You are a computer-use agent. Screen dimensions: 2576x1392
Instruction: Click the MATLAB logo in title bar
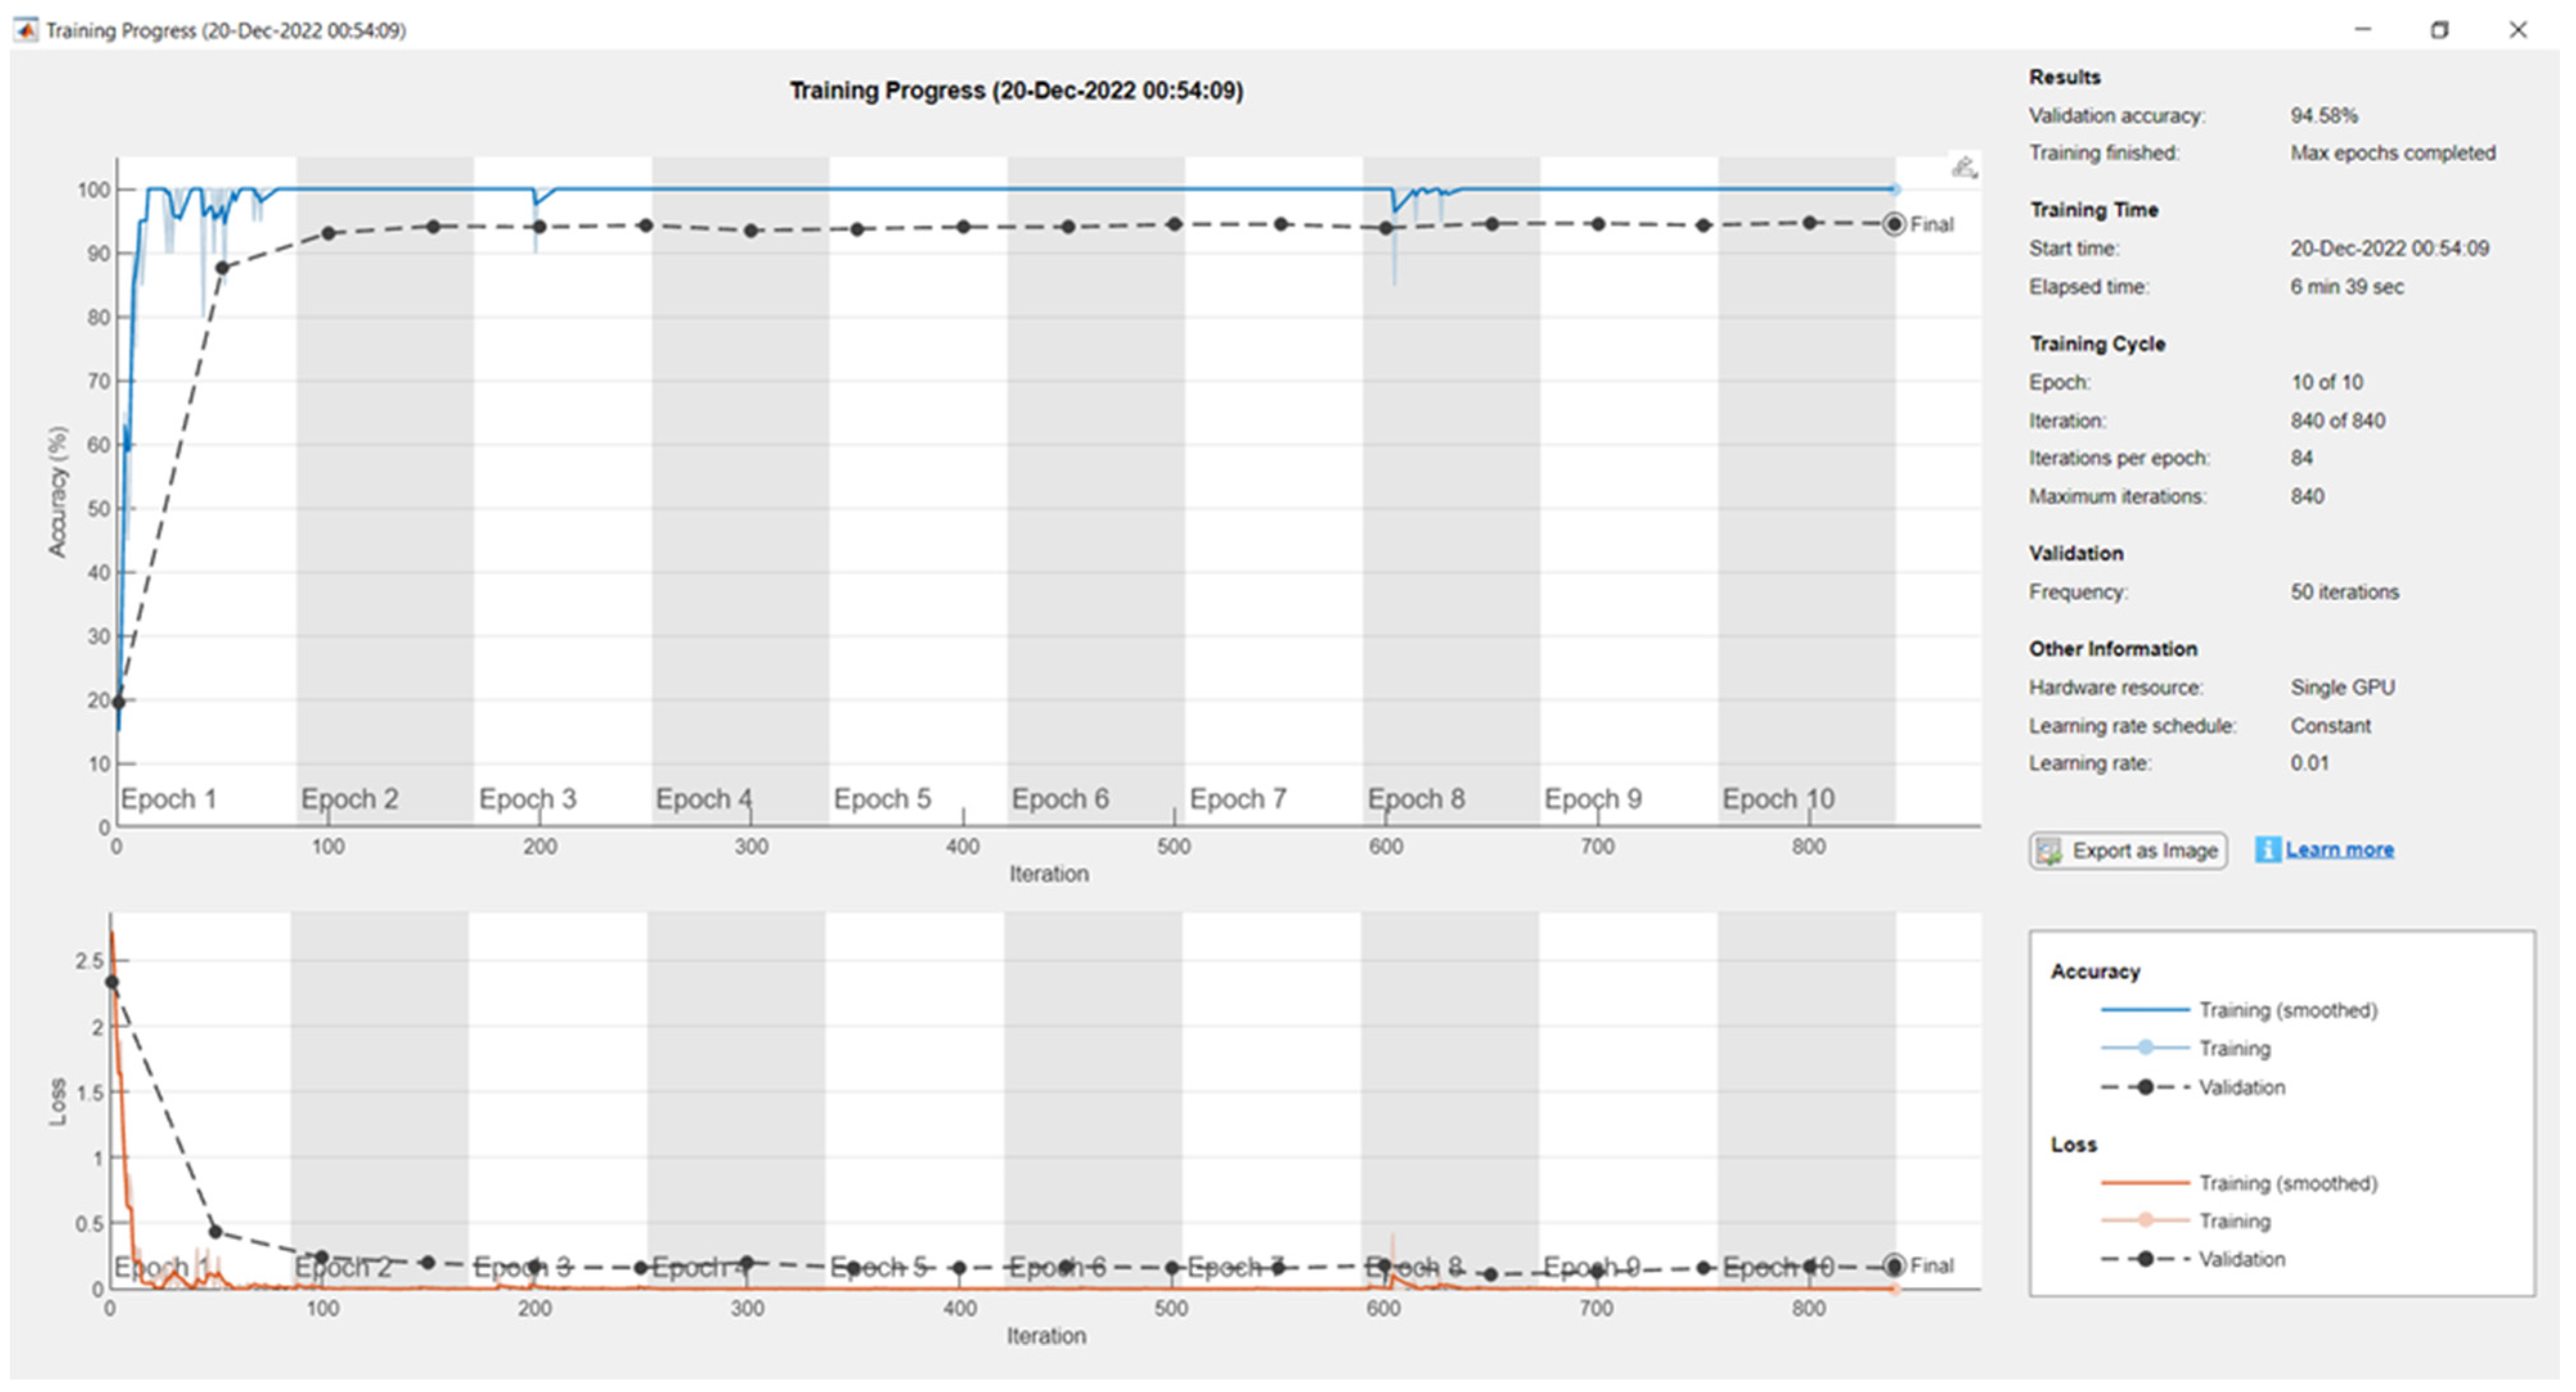pos(27,30)
